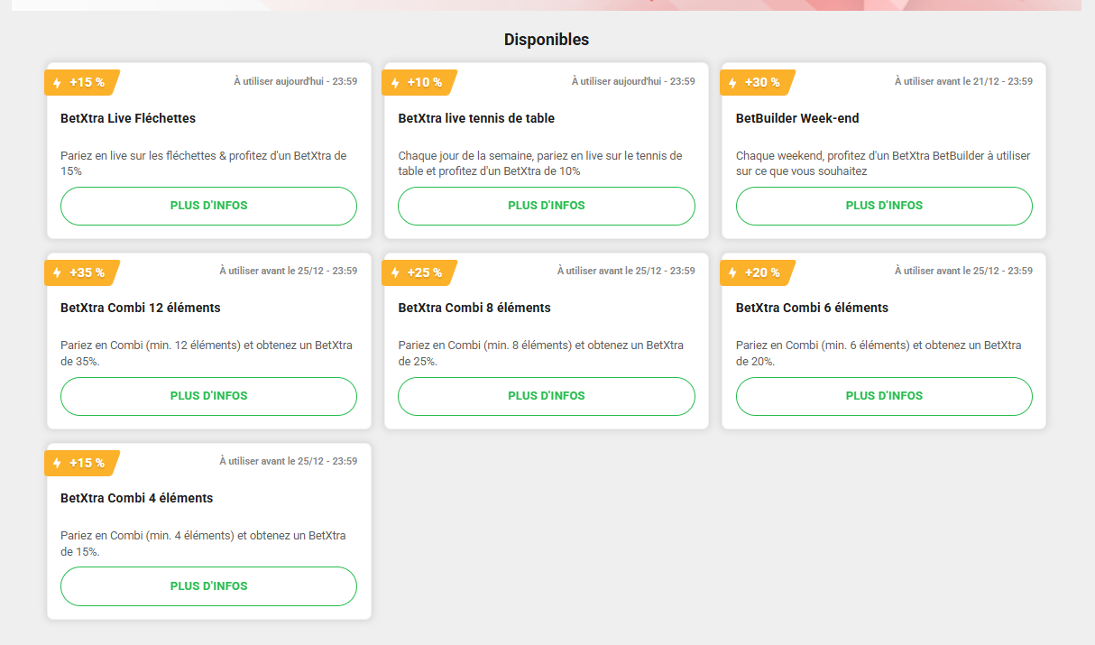Click the +35 % boost badge
1095x645 pixels.
coord(82,272)
